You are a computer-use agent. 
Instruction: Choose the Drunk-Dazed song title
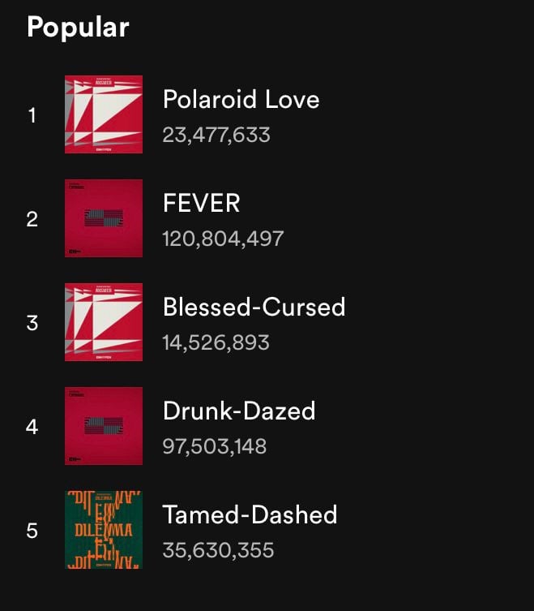click(238, 411)
